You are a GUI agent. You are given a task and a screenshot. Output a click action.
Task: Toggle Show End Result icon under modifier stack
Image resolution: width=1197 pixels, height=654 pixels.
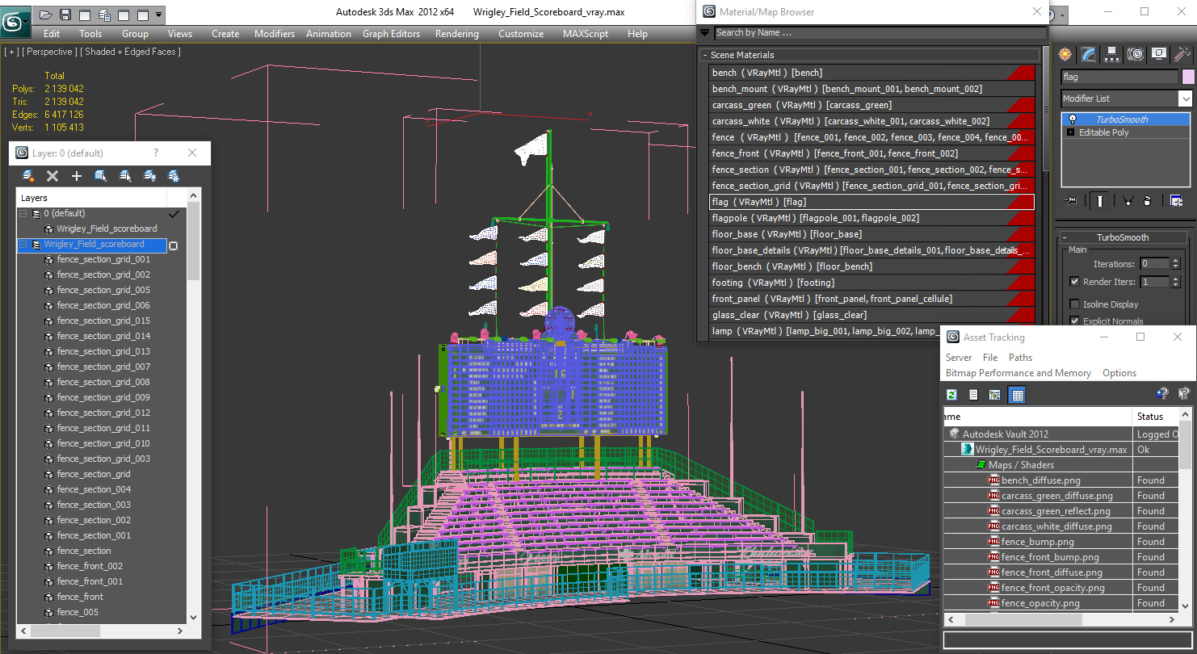(1099, 201)
